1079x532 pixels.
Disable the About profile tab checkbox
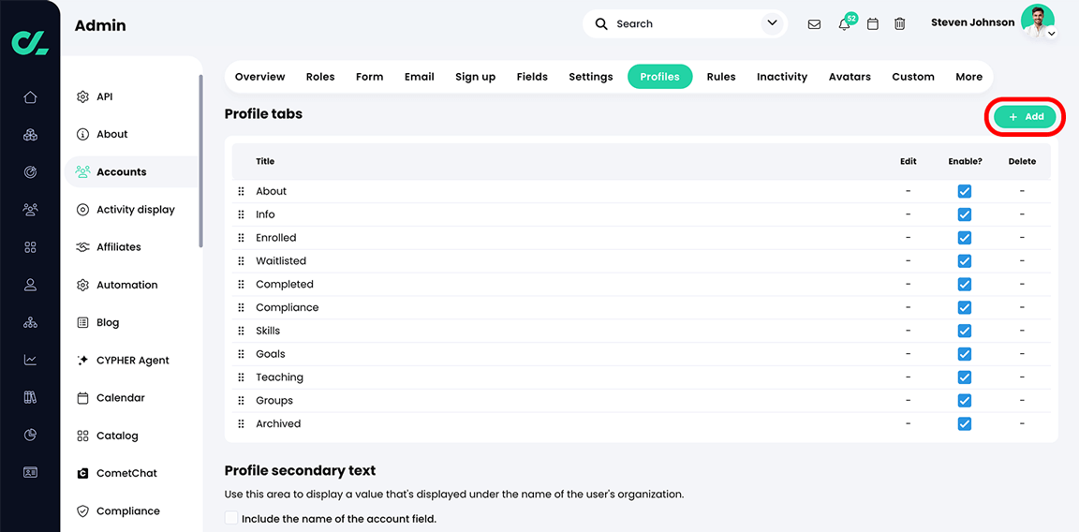[965, 191]
